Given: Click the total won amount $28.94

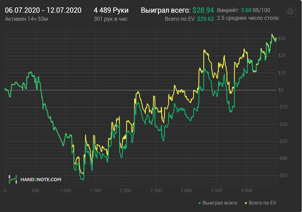Looking at the screenshot, I should (x=203, y=10).
